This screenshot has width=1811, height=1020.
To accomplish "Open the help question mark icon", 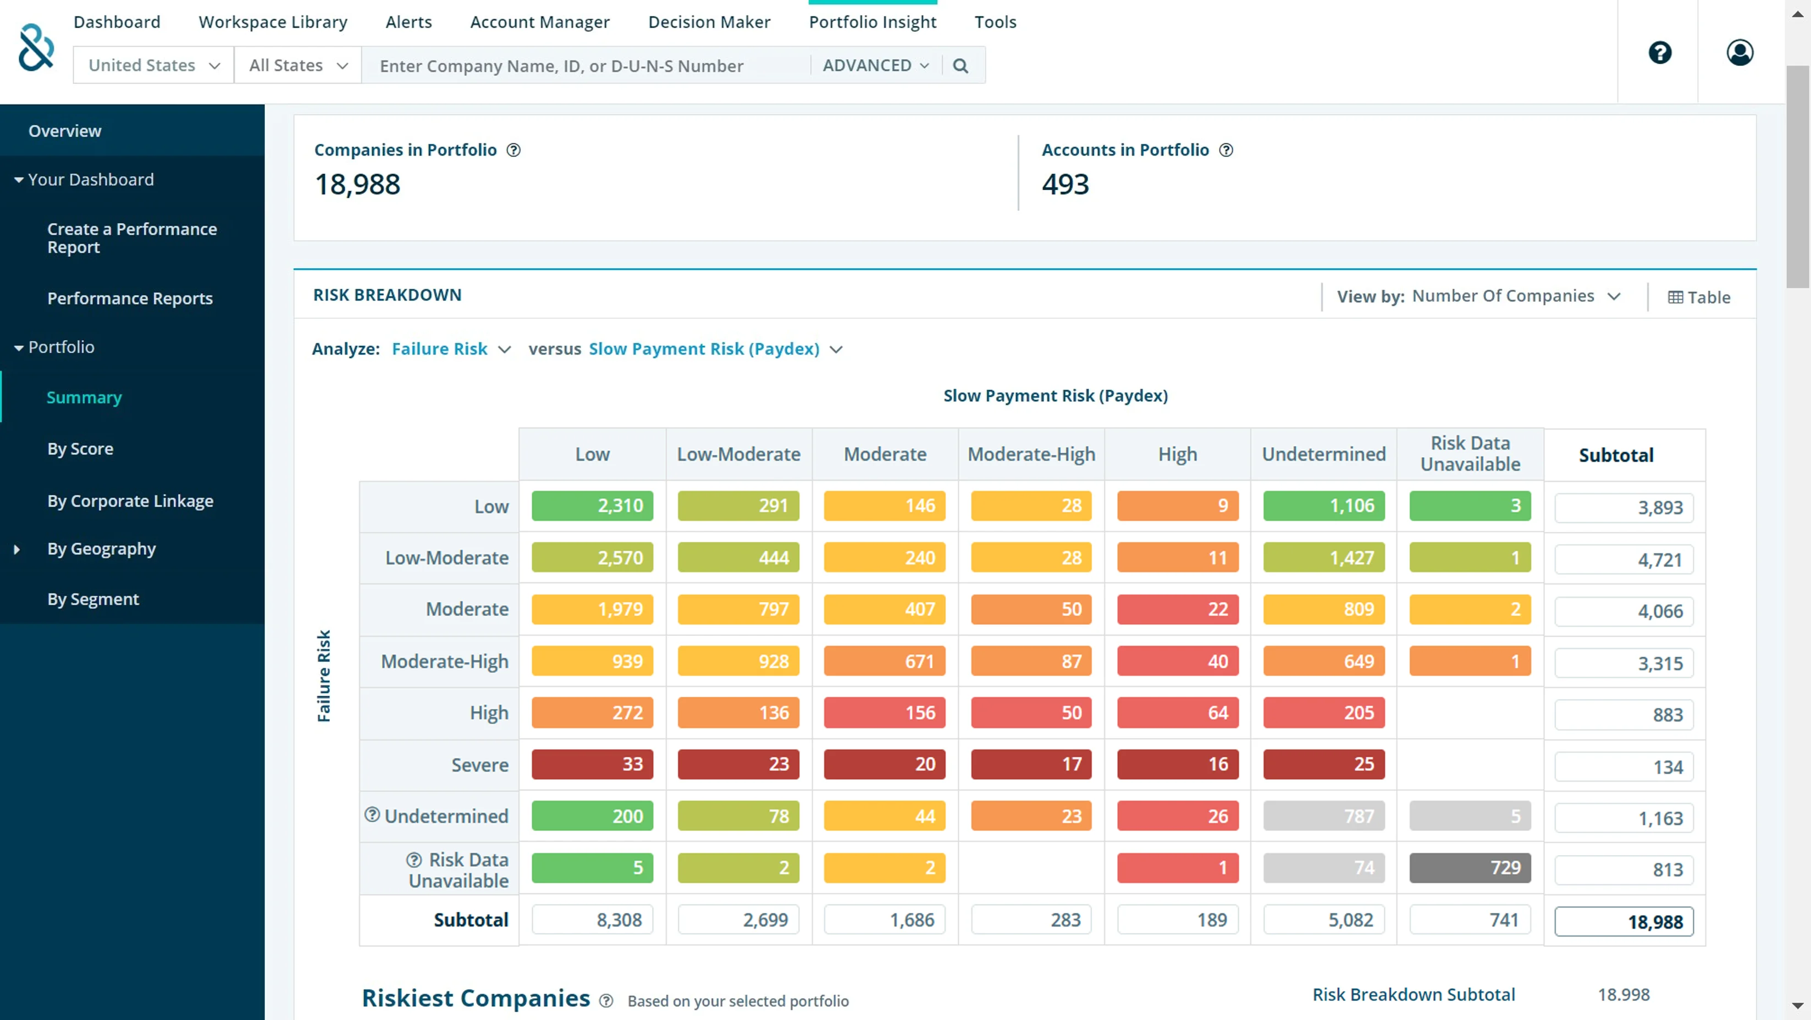I will (1660, 53).
